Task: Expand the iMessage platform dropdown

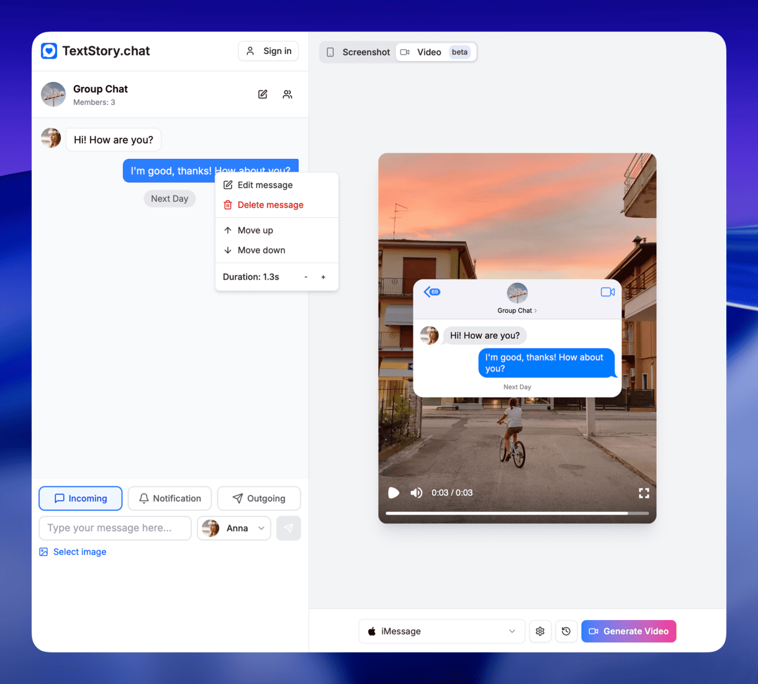Action: click(x=442, y=631)
